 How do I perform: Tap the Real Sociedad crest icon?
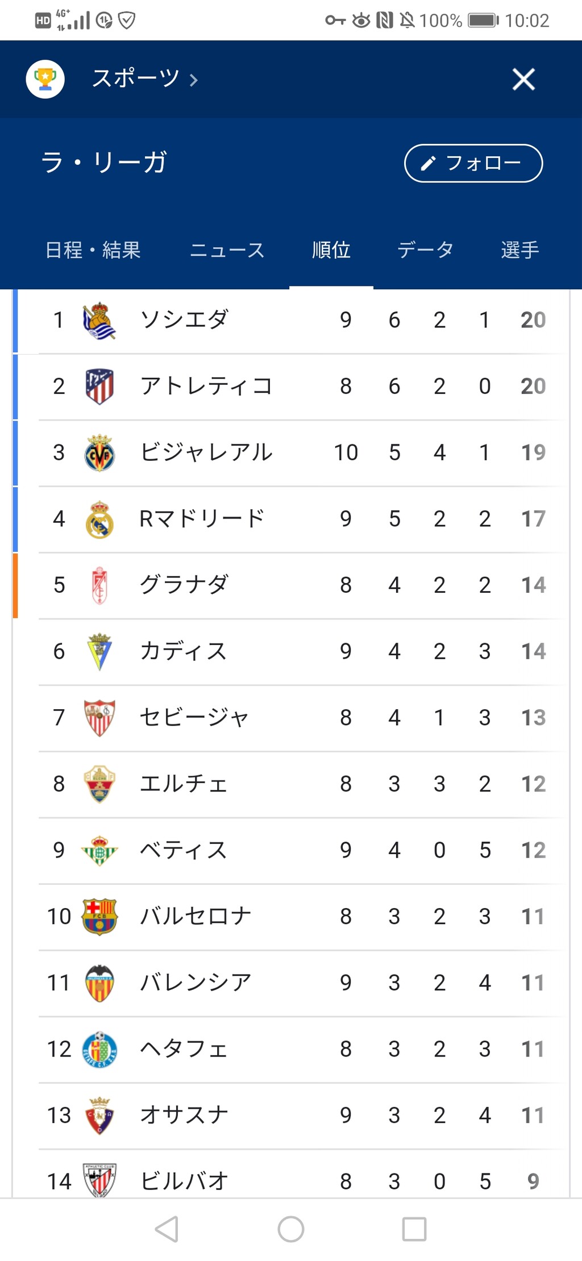click(99, 321)
